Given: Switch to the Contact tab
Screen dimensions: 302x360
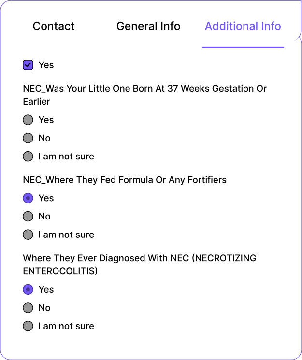Looking at the screenshot, I should [x=54, y=26].
